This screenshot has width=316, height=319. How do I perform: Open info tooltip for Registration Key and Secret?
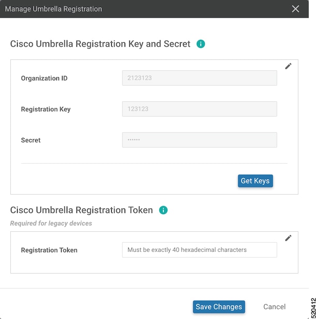click(201, 44)
